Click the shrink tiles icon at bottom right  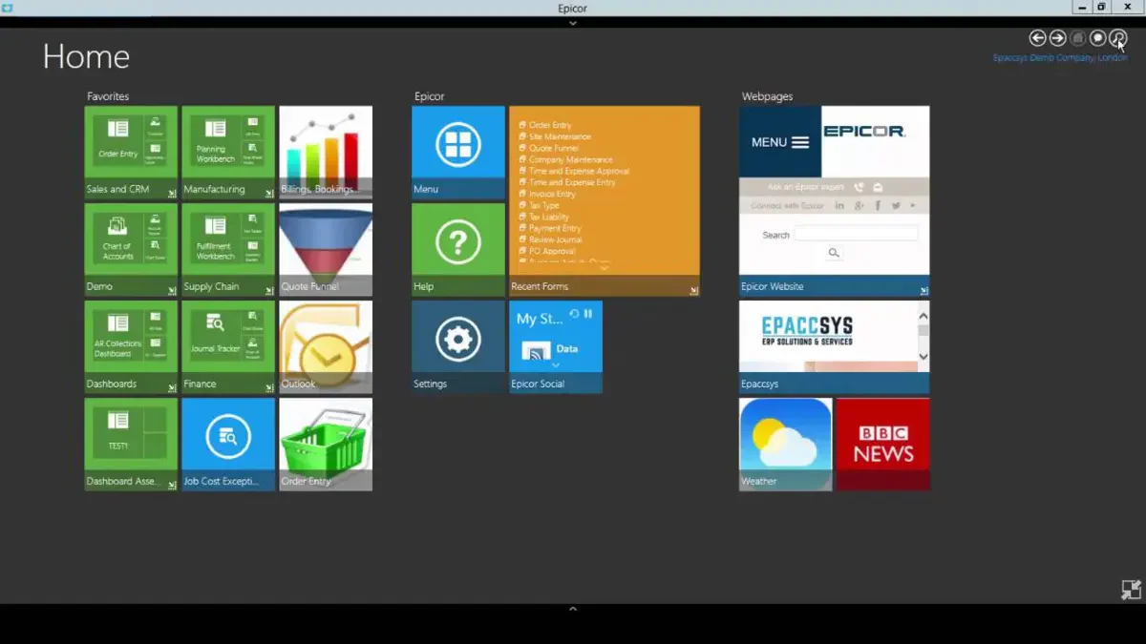coord(1131,590)
